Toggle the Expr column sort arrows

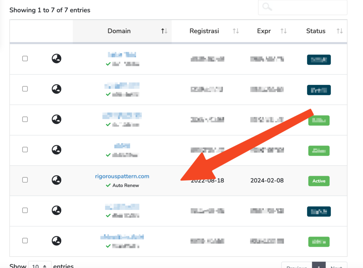[283, 31]
